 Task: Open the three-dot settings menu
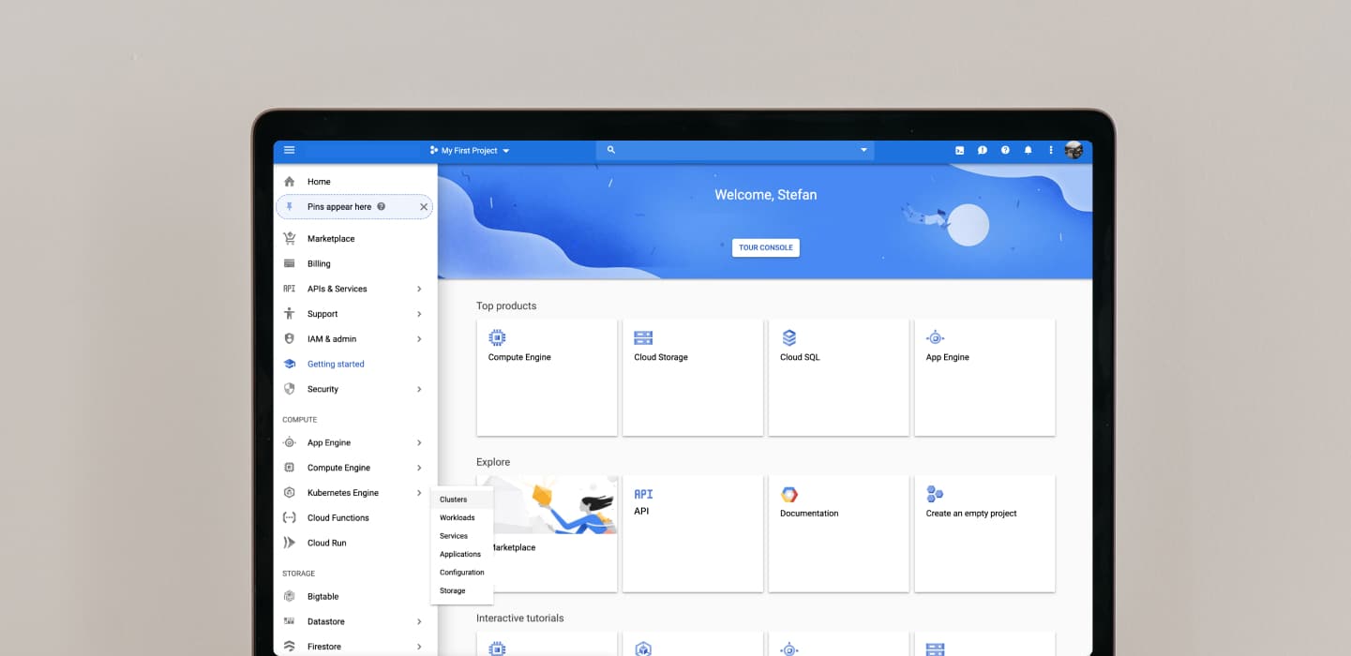pos(1051,150)
